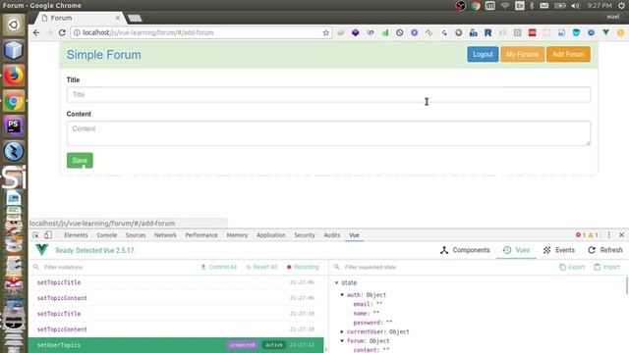Screen dimensions: 629x353
Task: Switch to Console tab in DevTools
Action: coord(107,235)
